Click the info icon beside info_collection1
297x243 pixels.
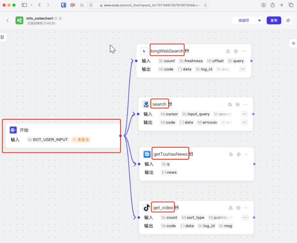click(x=56, y=18)
